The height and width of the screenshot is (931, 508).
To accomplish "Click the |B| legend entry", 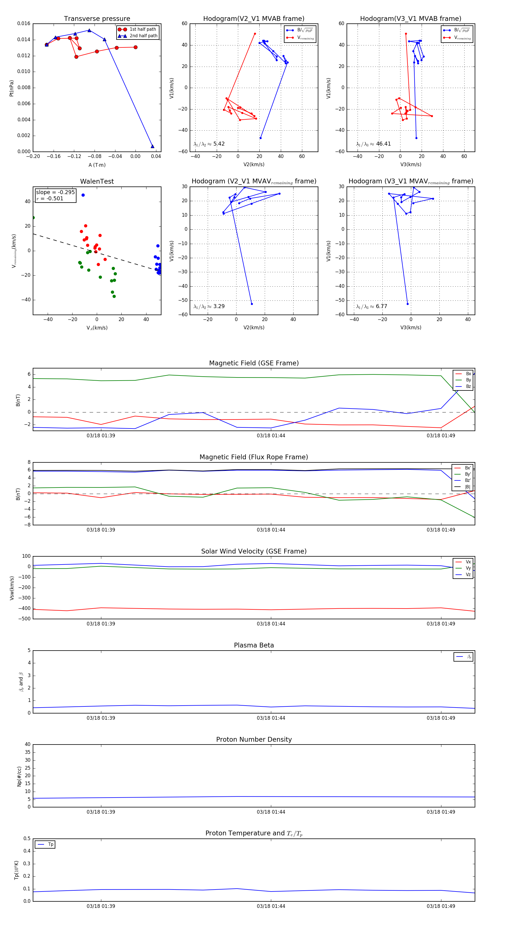I will click(x=463, y=487).
